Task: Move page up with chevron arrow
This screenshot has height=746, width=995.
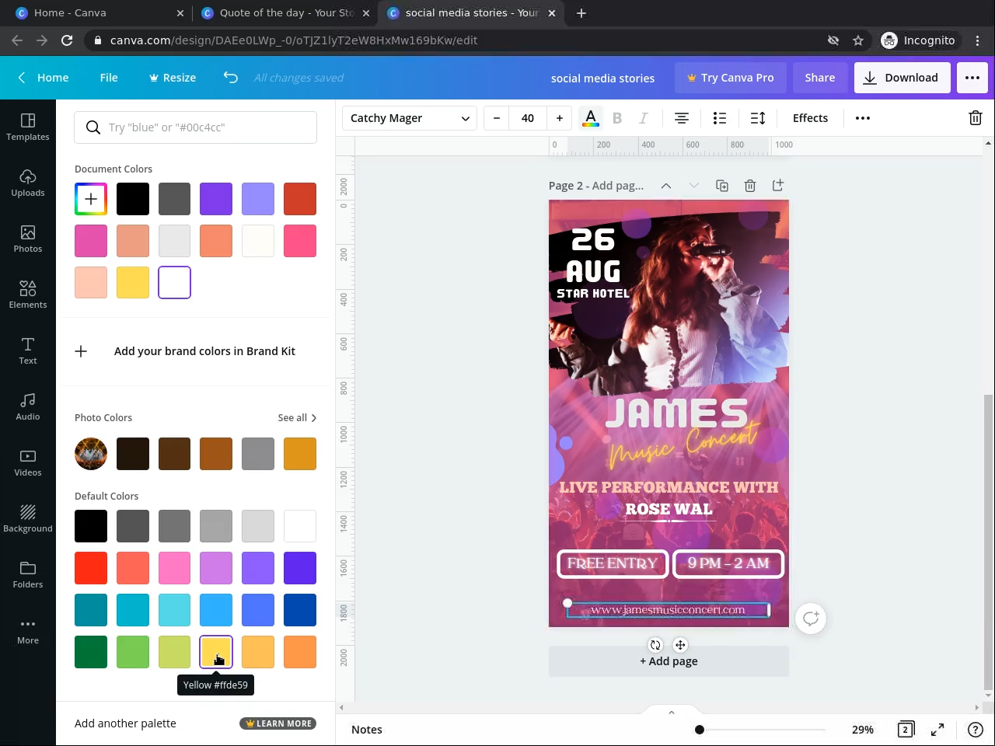Action: click(x=666, y=186)
